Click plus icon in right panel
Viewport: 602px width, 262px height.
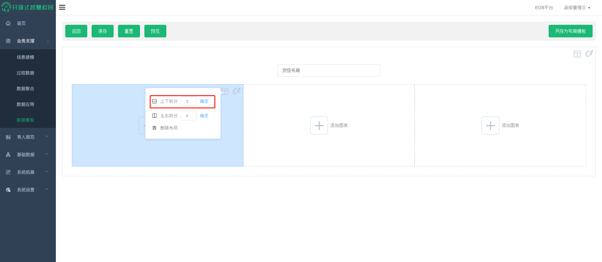[490, 125]
